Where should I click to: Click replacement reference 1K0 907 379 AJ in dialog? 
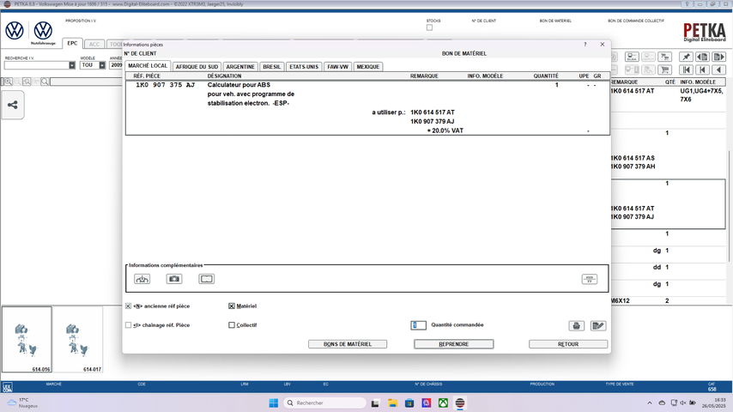point(432,121)
